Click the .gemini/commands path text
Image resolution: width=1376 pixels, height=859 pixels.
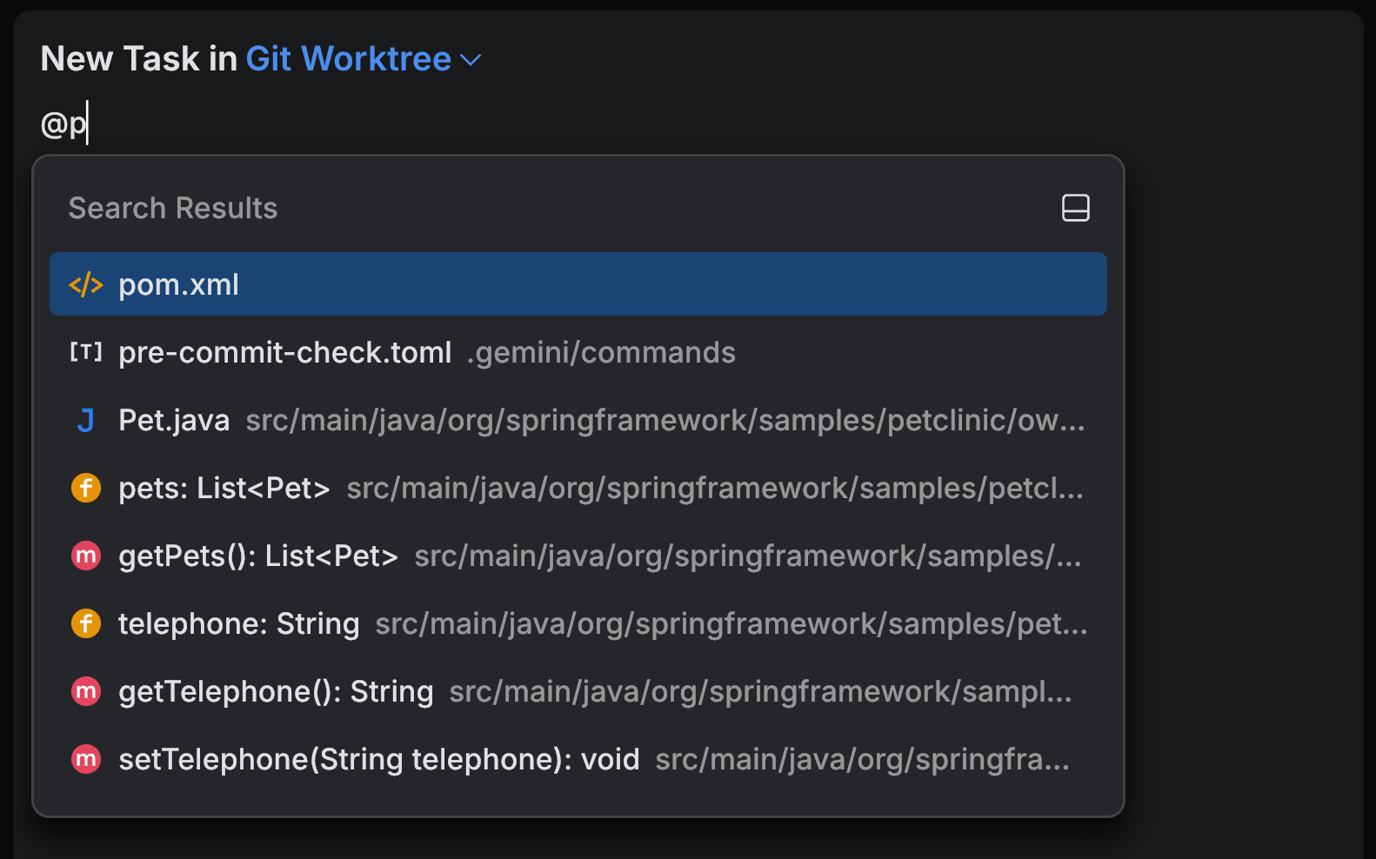click(601, 353)
